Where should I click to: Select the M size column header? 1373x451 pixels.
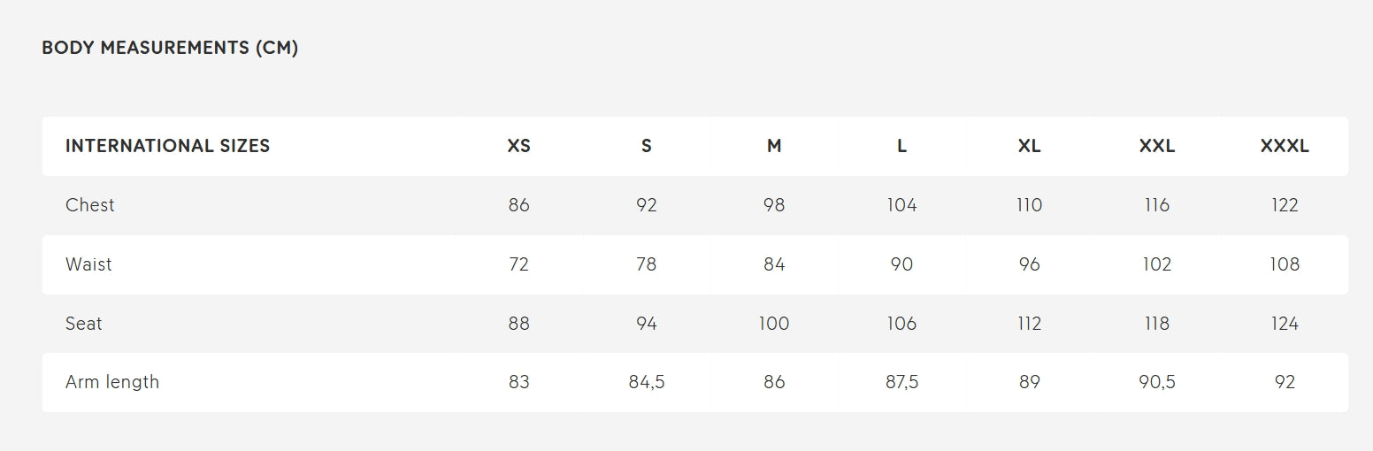coord(774,146)
